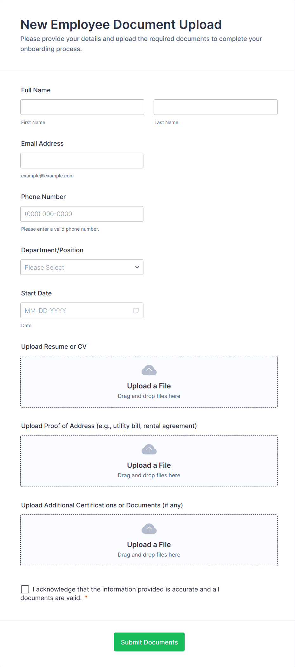Click the cloud icon in Additional Certifications area
Screen dimensions: 295x667
(149, 529)
